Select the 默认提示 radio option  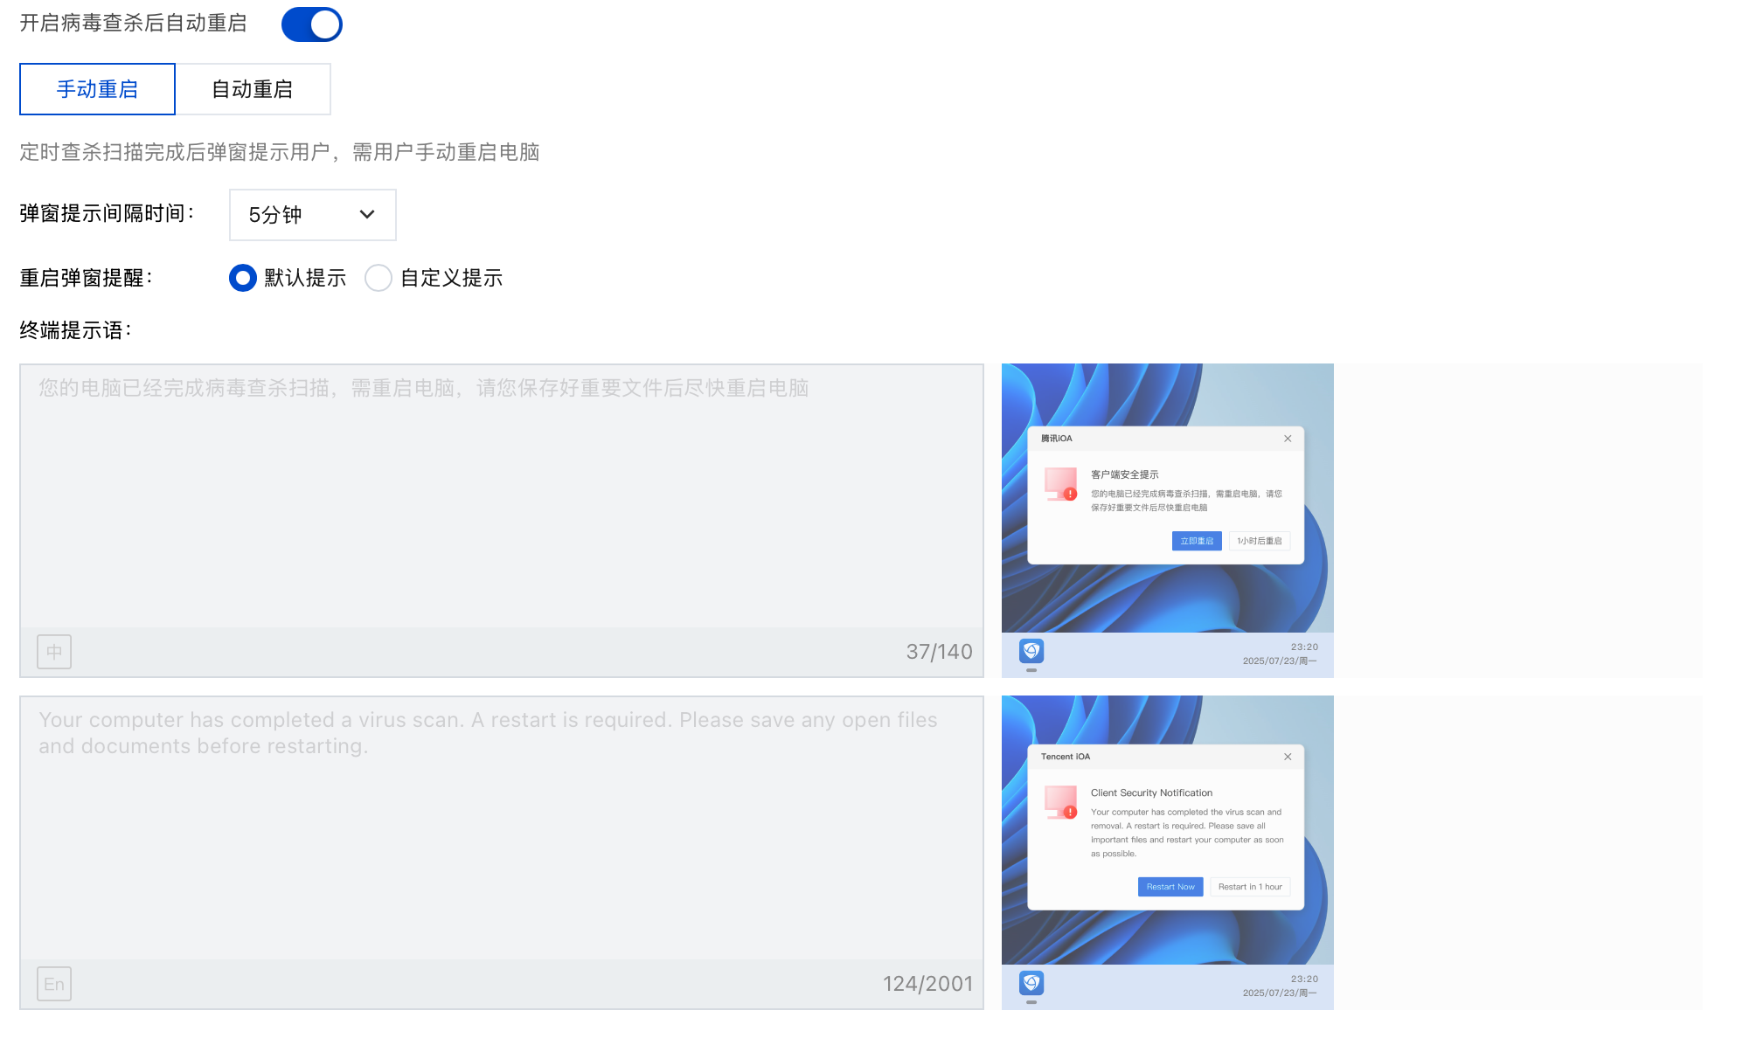point(243,278)
